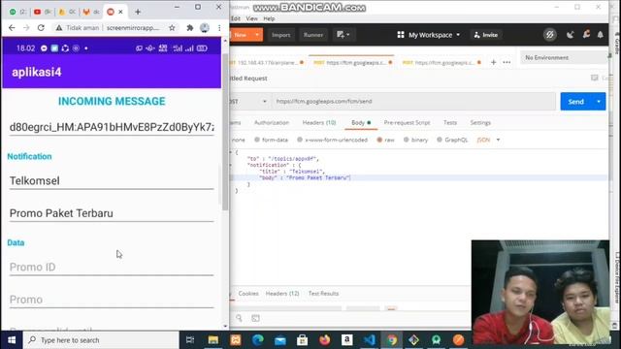Select the raw body option

pos(385,140)
